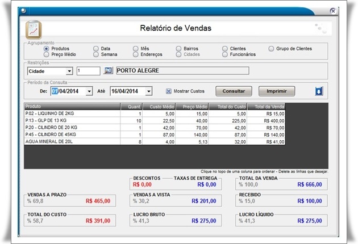
Task: Sort by the Custo Médio column header
Action: (x=159, y=107)
